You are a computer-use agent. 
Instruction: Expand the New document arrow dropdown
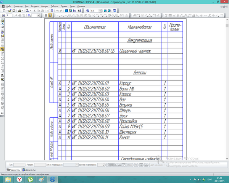[7, 11]
